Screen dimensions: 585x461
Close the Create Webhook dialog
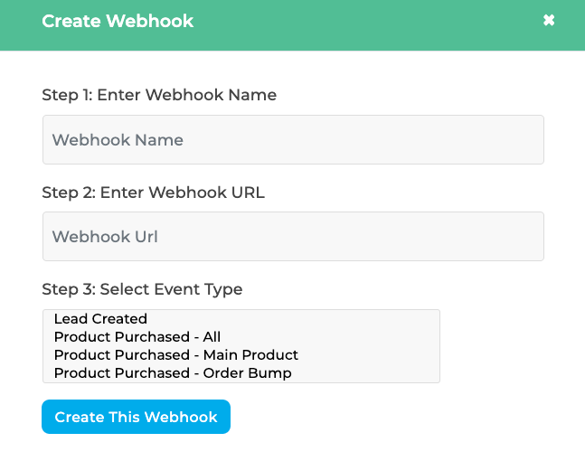[x=549, y=20]
